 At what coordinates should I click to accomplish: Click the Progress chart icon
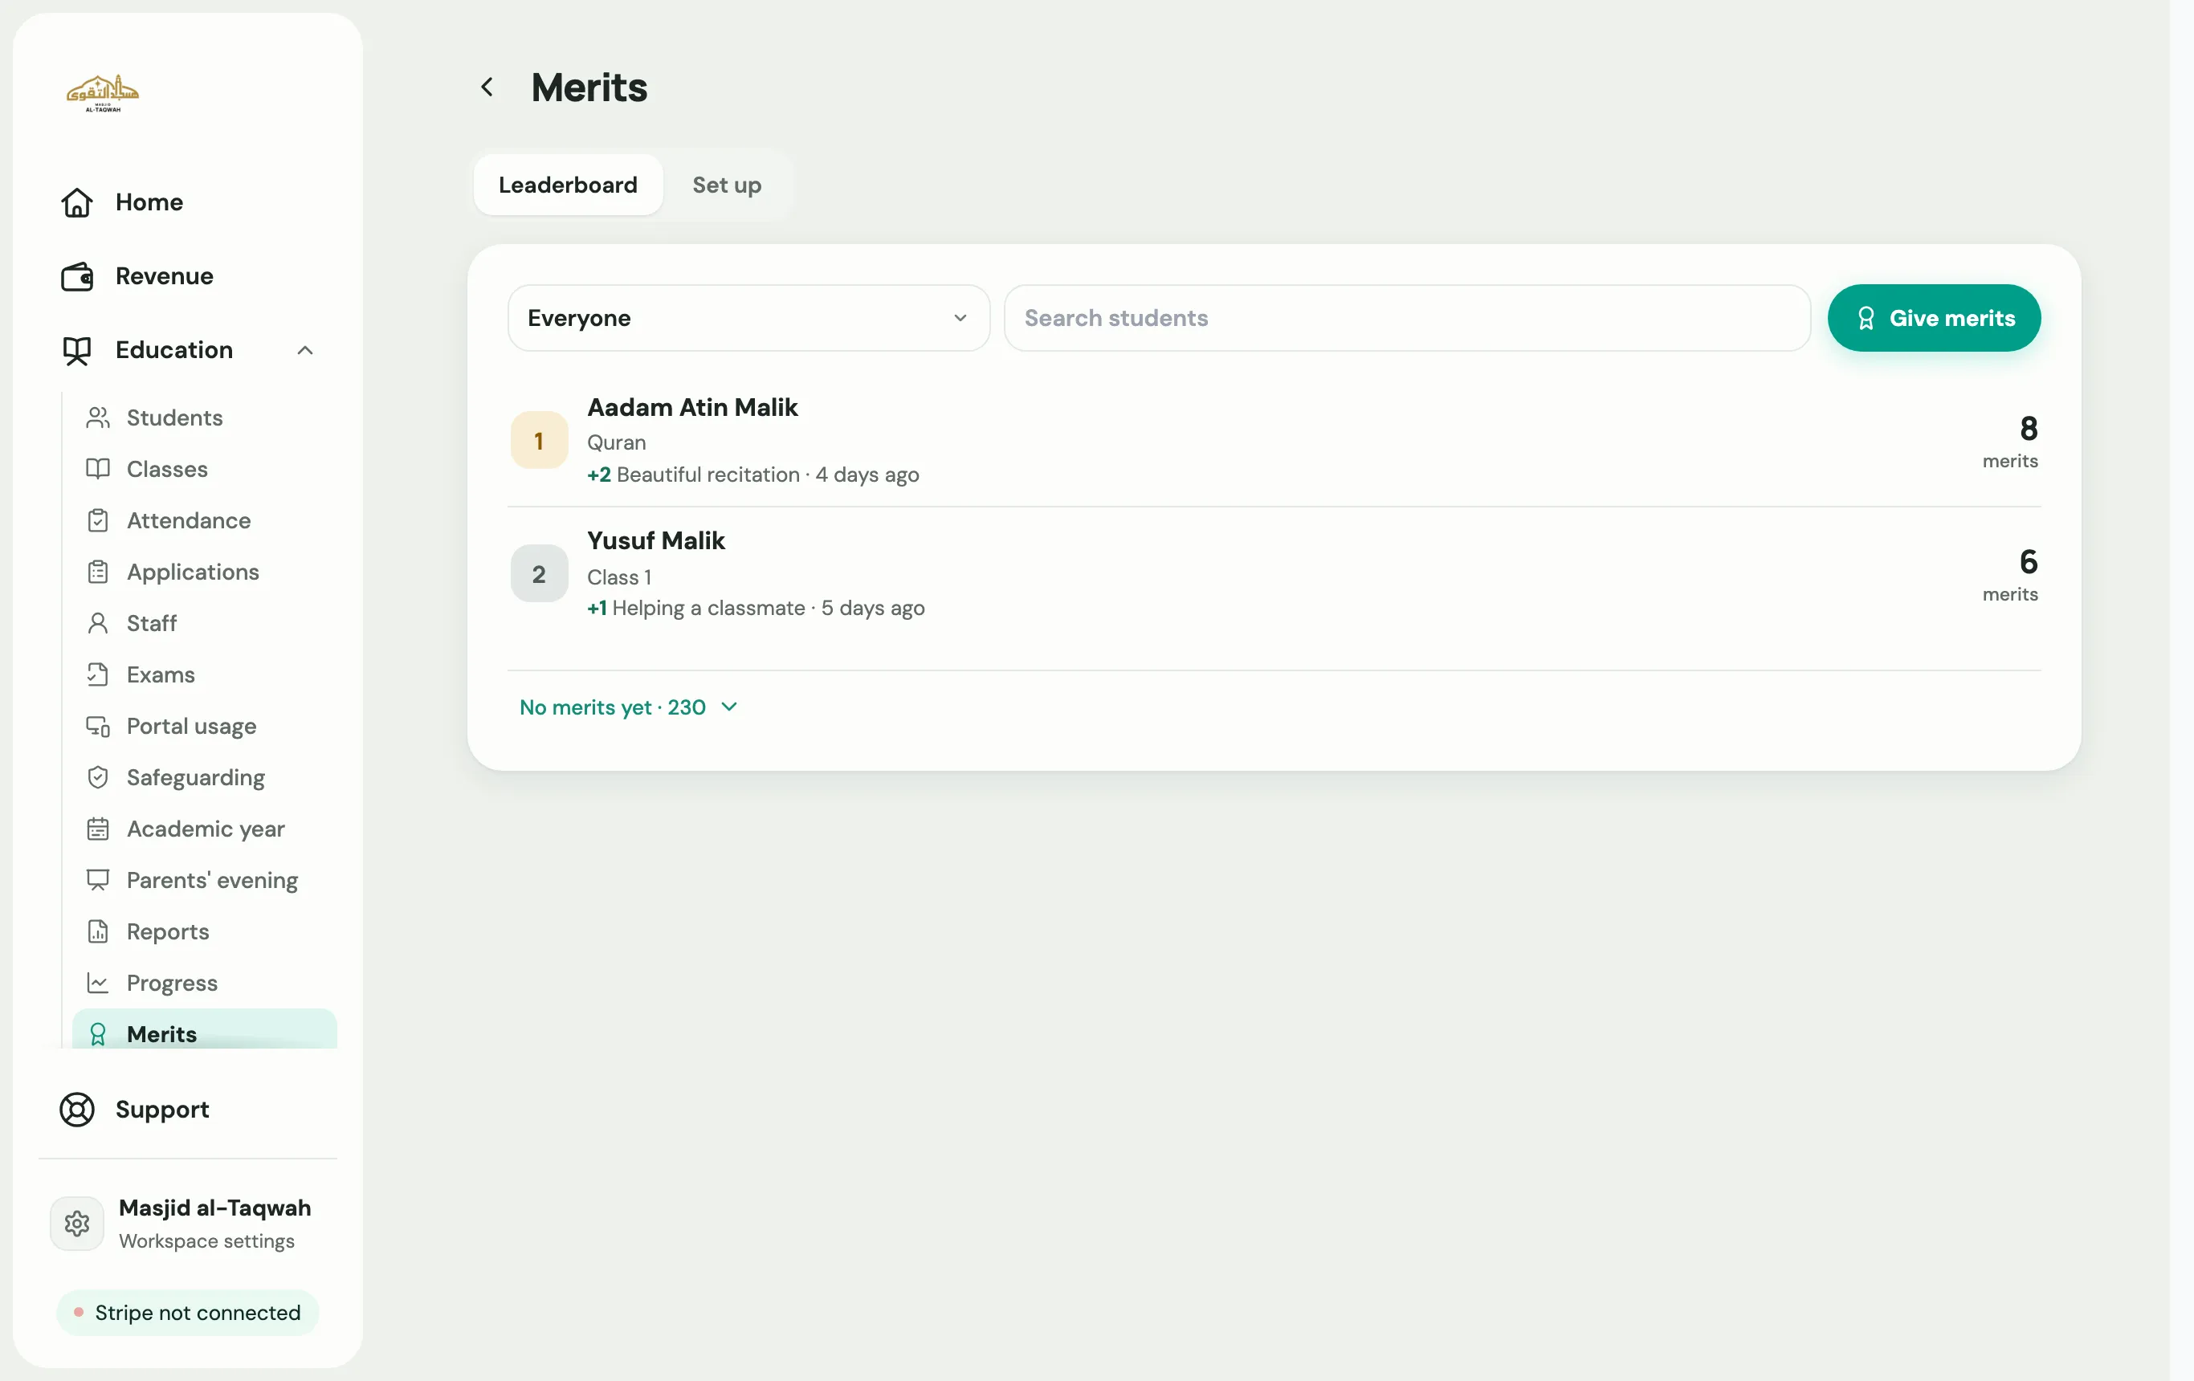tap(97, 983)
